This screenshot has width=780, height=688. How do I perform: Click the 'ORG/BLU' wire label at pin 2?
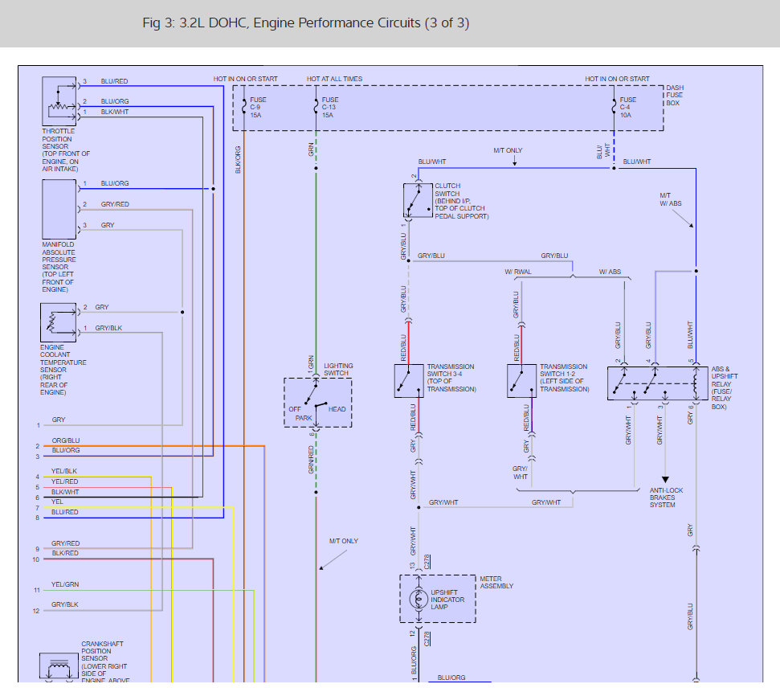pos(66,440)
